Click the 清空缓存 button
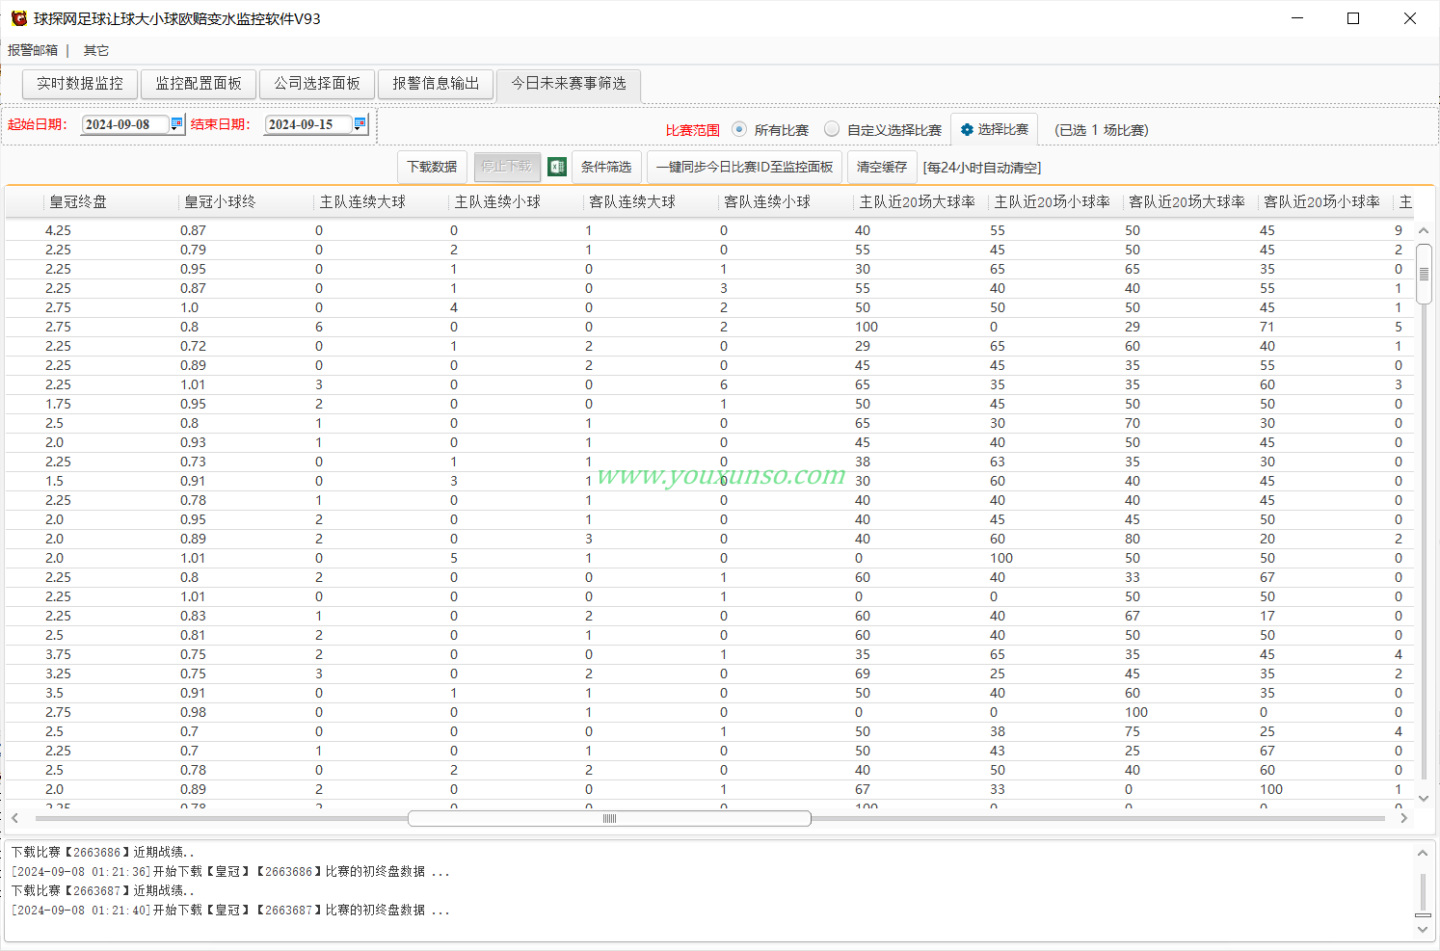The height and width of the screenshot is (951, 1440). [882, 167]
